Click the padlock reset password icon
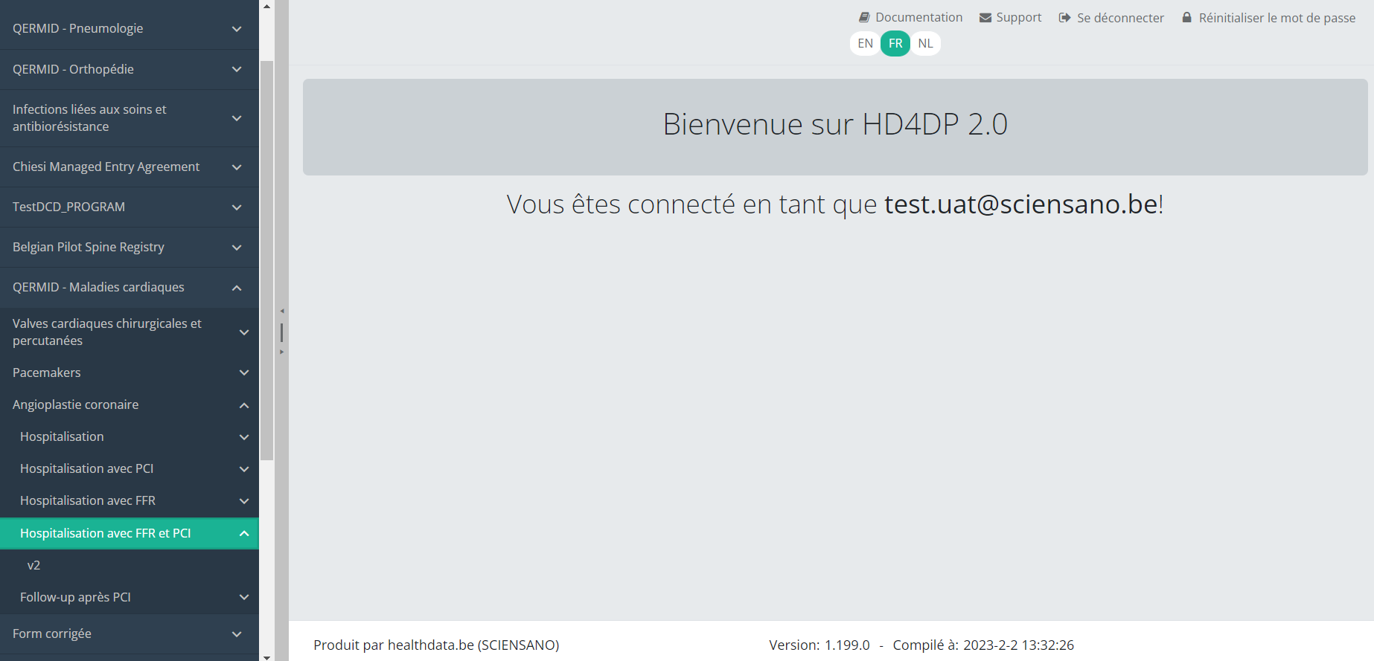Image resolution: width=1374 pixels, height=661 pixels. (1187, 17)
